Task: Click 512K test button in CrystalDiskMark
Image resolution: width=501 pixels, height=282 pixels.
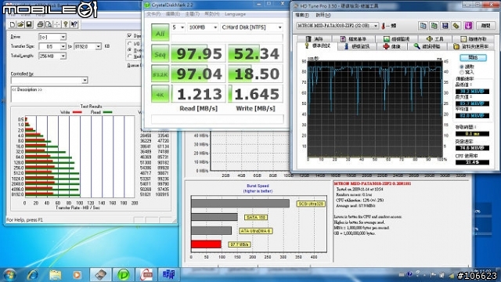Action: coord(160,74)
